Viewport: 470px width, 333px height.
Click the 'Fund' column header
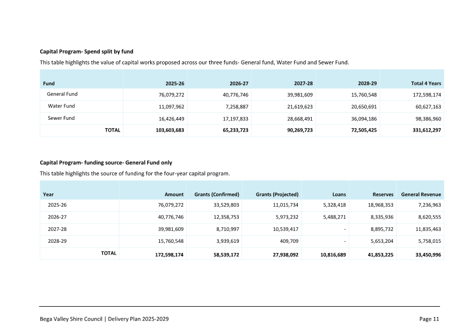tap(49, 83)
